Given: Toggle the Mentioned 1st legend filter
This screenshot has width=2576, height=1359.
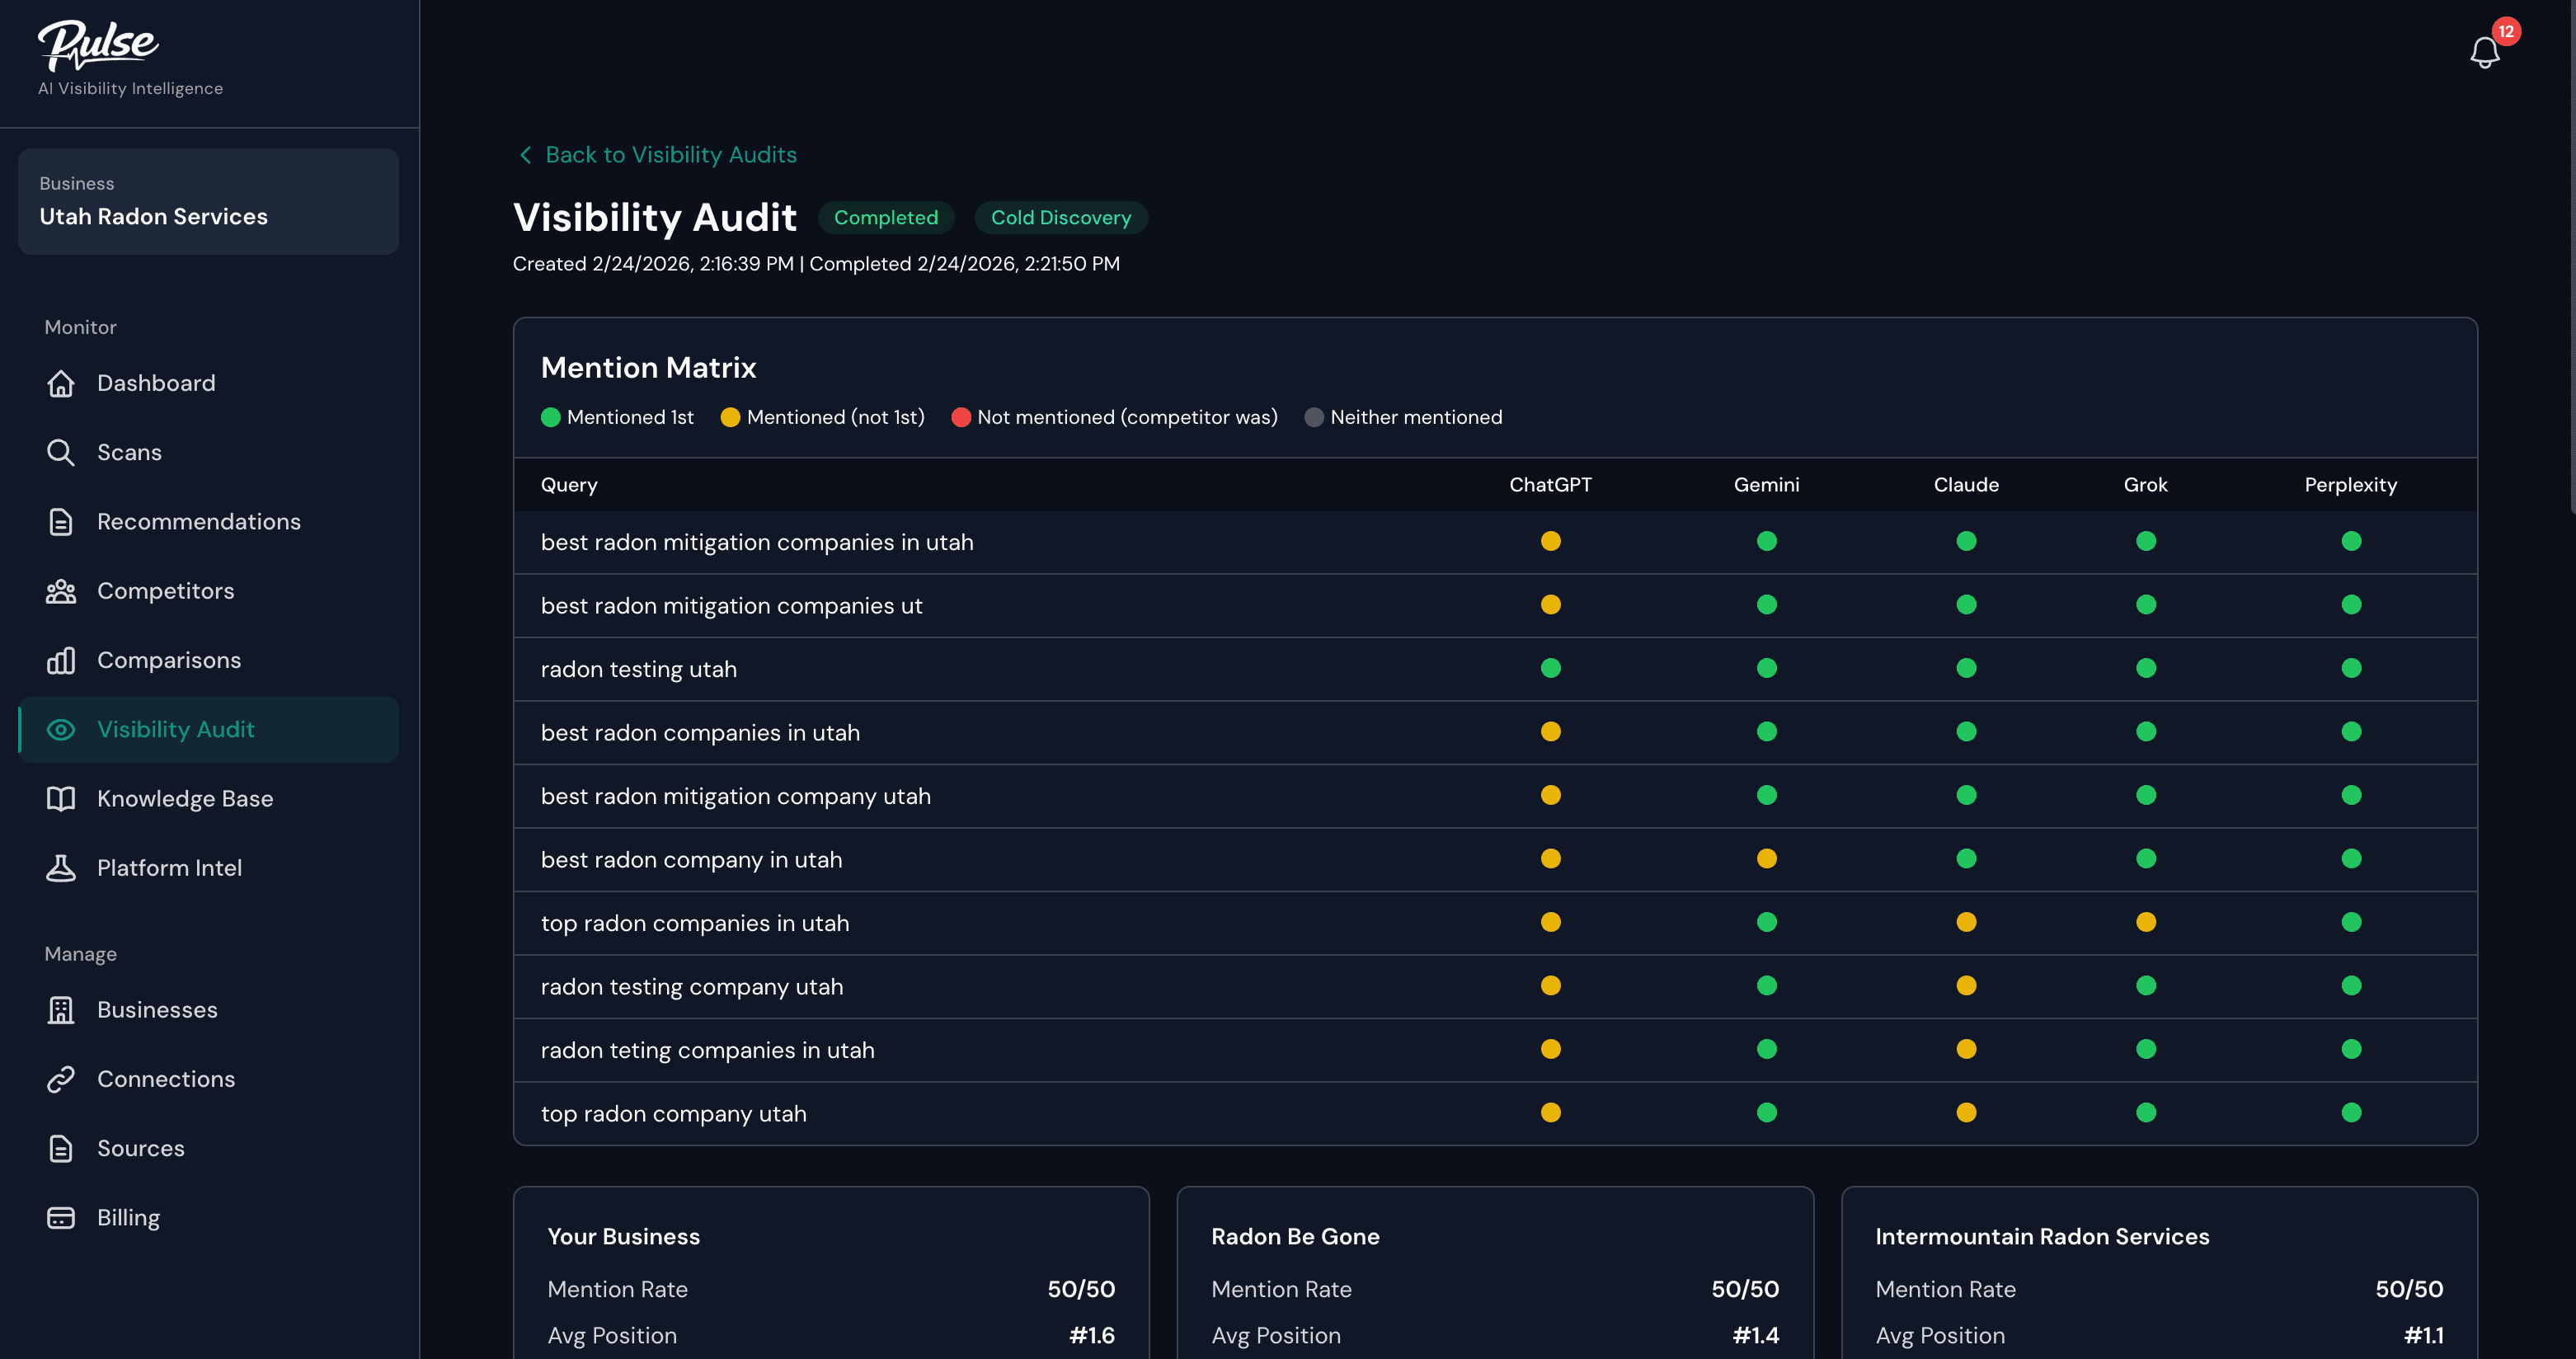Looking at the screenshot, I should click(x=618, y=417).
